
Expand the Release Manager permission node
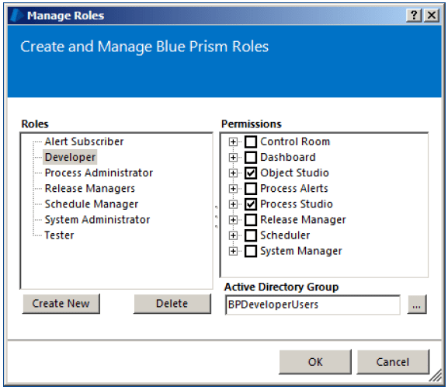tap(233, 220)
